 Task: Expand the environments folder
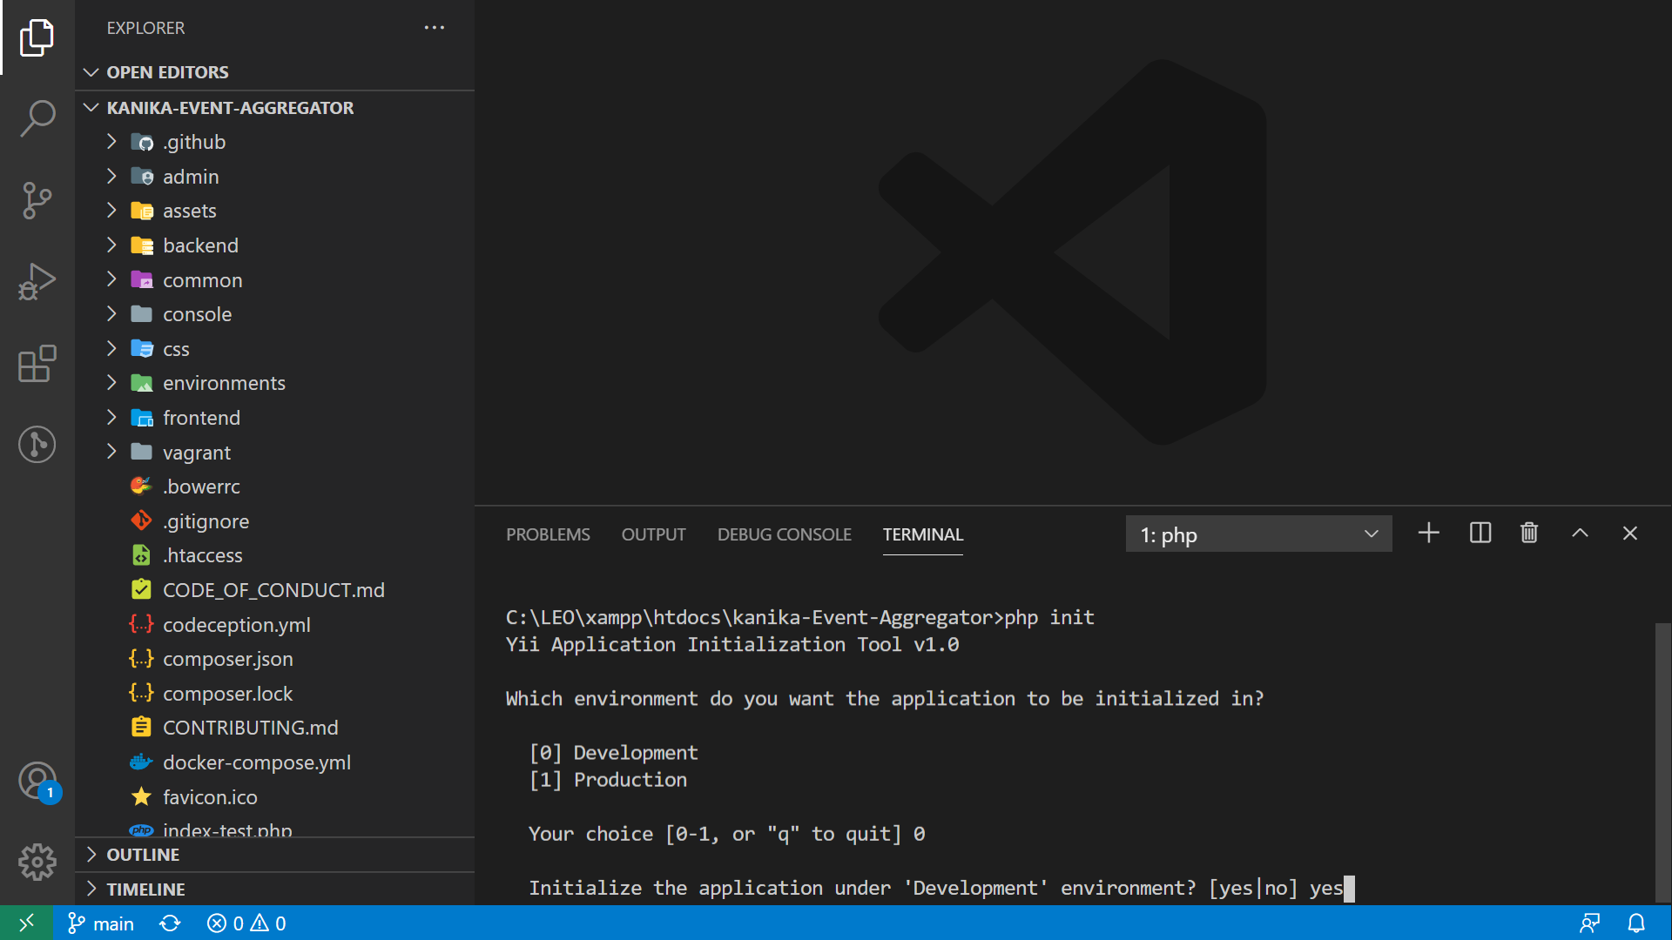coord(275,383)
